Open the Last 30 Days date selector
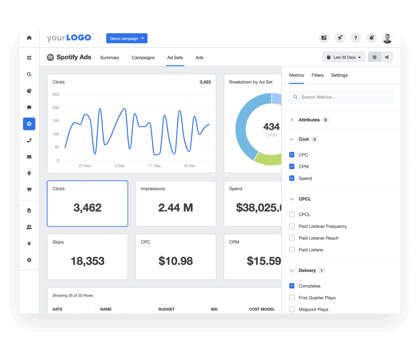419x349 pixels. coord(344,57)
